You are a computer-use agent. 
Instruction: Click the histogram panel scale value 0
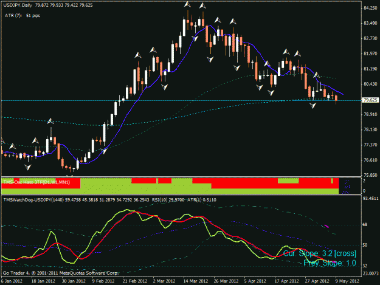click(x=364, y=191)
